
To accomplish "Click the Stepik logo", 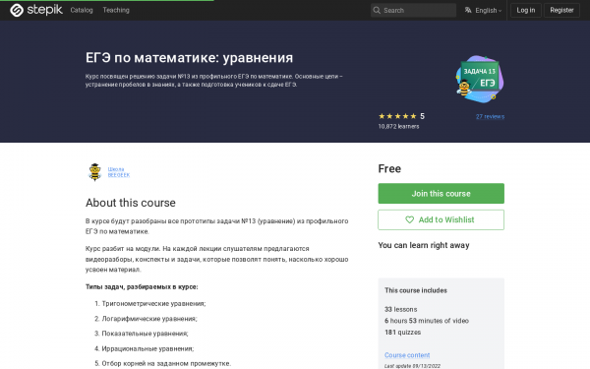I will tap(36, 10).
